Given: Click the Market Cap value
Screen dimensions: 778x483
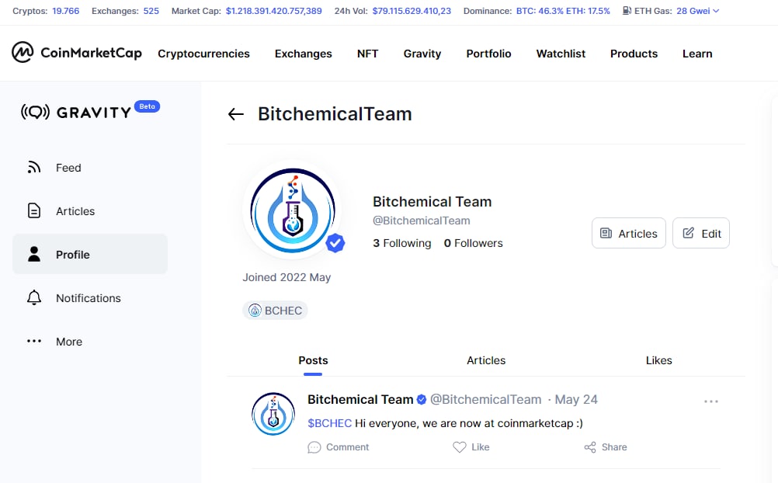Looking at the screenshot, I should 274,11.
